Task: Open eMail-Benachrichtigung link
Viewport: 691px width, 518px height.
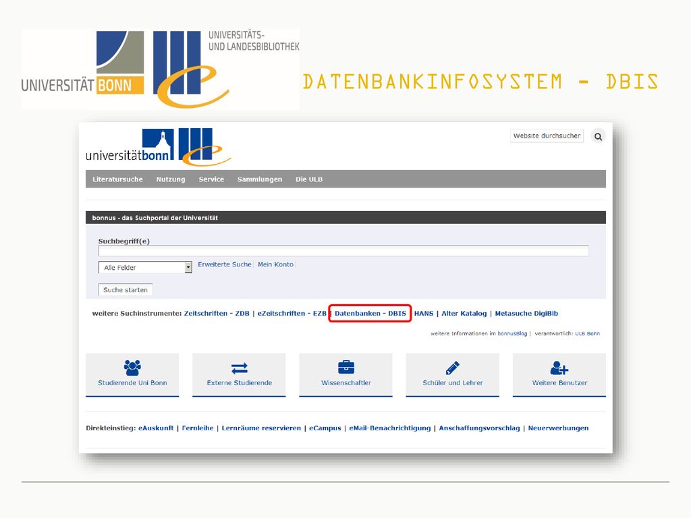Action: [390, 428]
